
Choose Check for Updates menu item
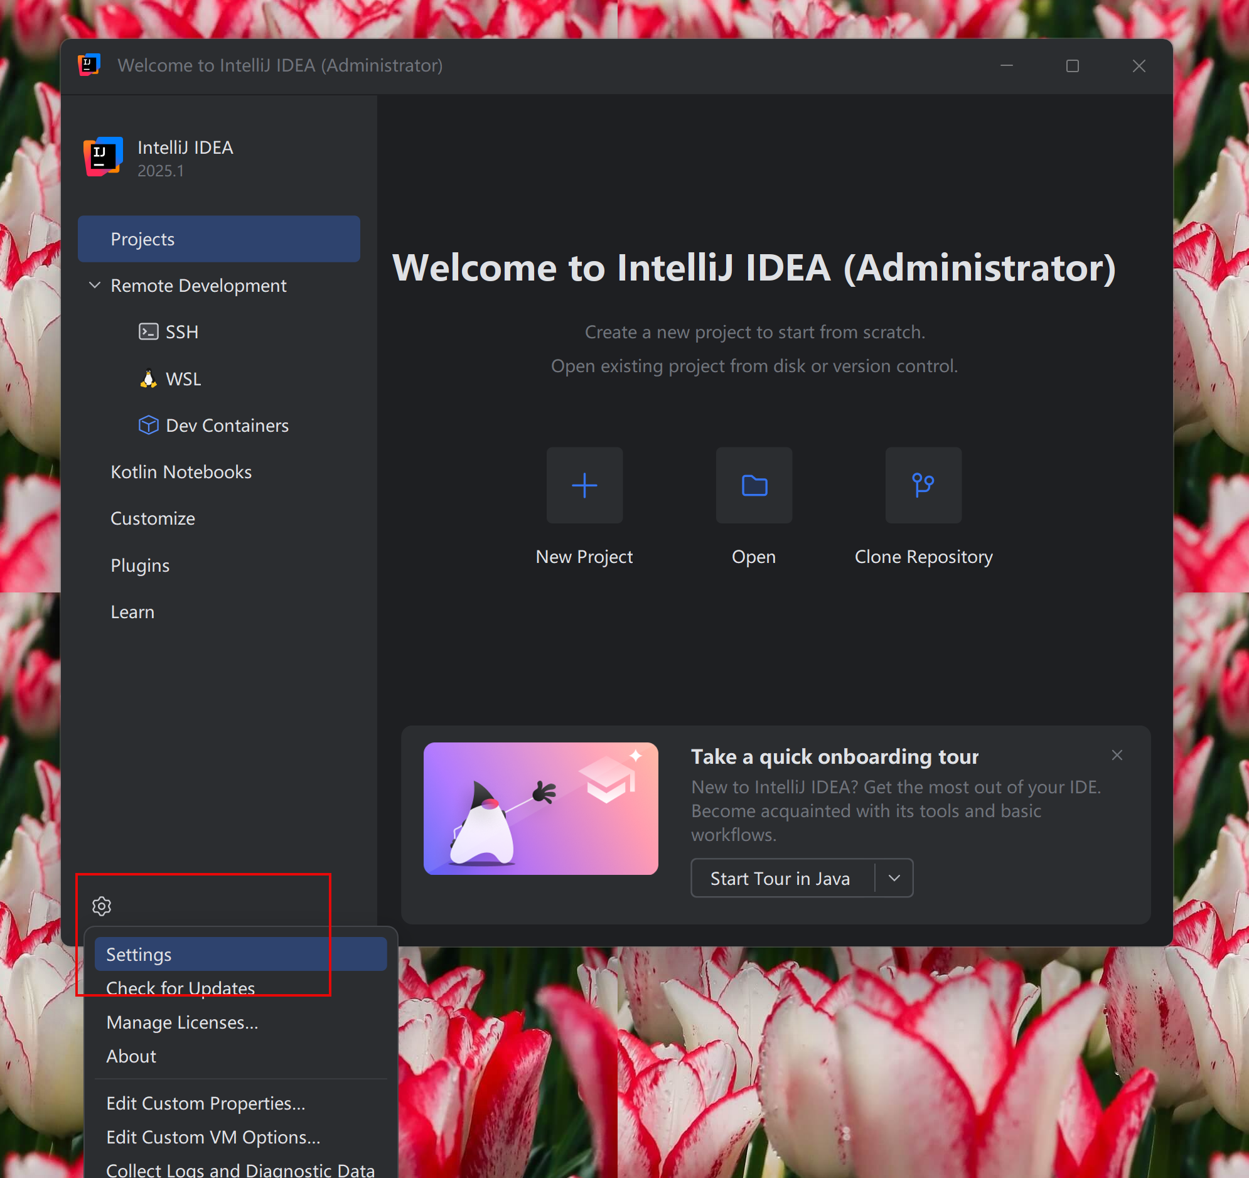point(181,988)
